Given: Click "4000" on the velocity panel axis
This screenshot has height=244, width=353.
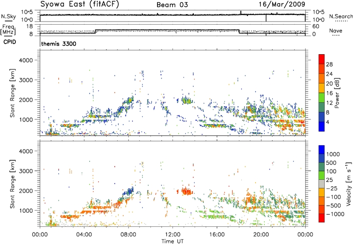Looking at the screenshot, I should pyautogui.click(x=26, y=151).
